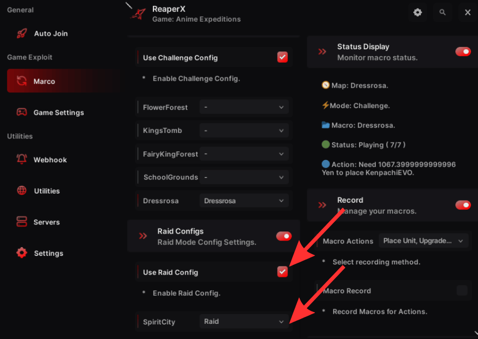Screen dimensions: 478x339
Task: Click 'Game: Anime Expeditions' subtitle
Action: (x=196, y=19)
